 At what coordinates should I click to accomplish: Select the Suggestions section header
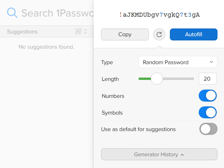[x=46, y=32]
